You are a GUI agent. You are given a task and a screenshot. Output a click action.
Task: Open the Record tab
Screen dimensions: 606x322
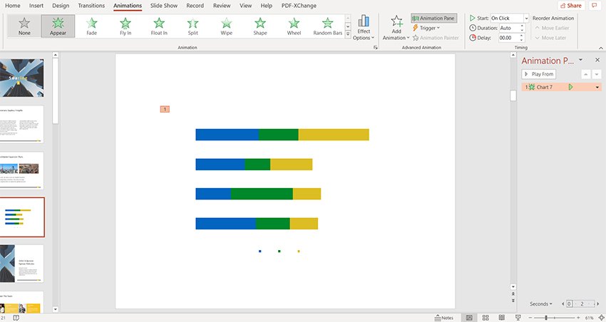coord(195,6)
